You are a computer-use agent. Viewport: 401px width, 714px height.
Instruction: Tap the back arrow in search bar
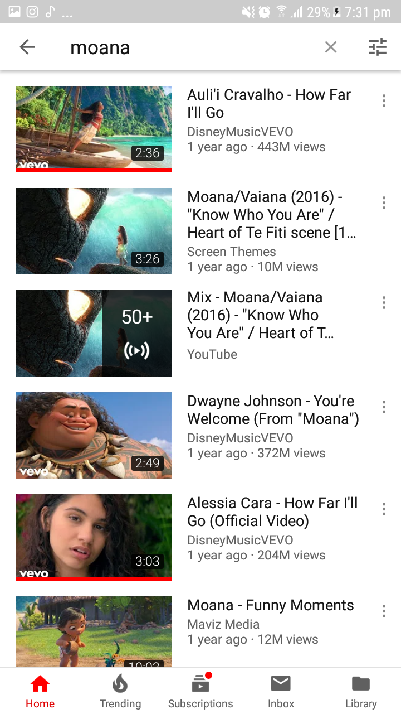coord(27,47)
